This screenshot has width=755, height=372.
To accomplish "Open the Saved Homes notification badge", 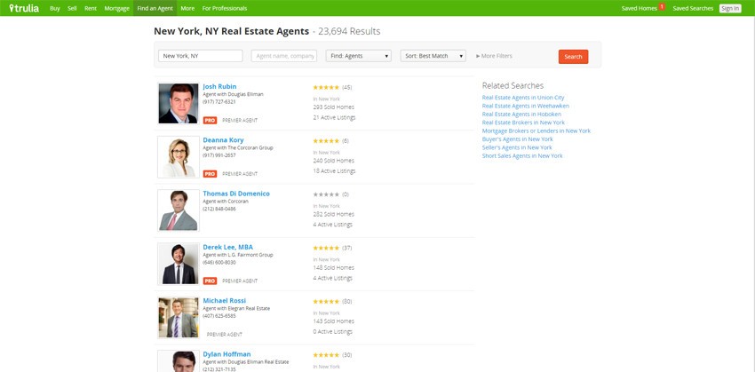I will 662,7.
